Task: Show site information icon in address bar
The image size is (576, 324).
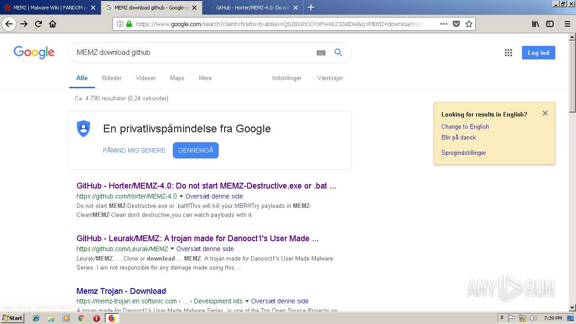Action: point(120,24)
